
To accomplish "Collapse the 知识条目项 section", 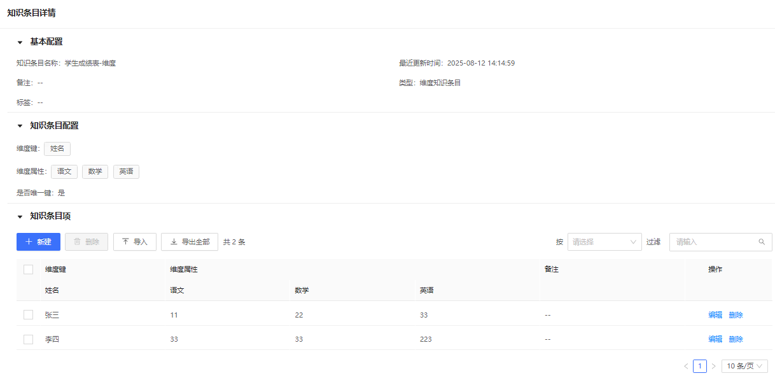I will (20, 216).
